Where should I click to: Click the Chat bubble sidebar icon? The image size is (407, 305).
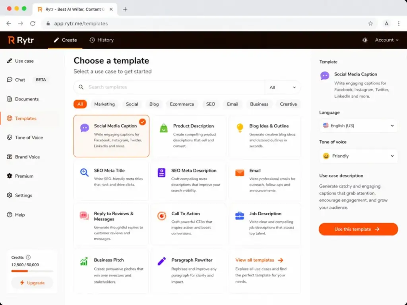10,79
